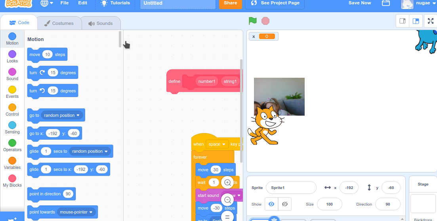The width and height of the screenshot is (437, 221).
Task: Reset workspace zoom with equals icon
Action: tap(227, 217)
